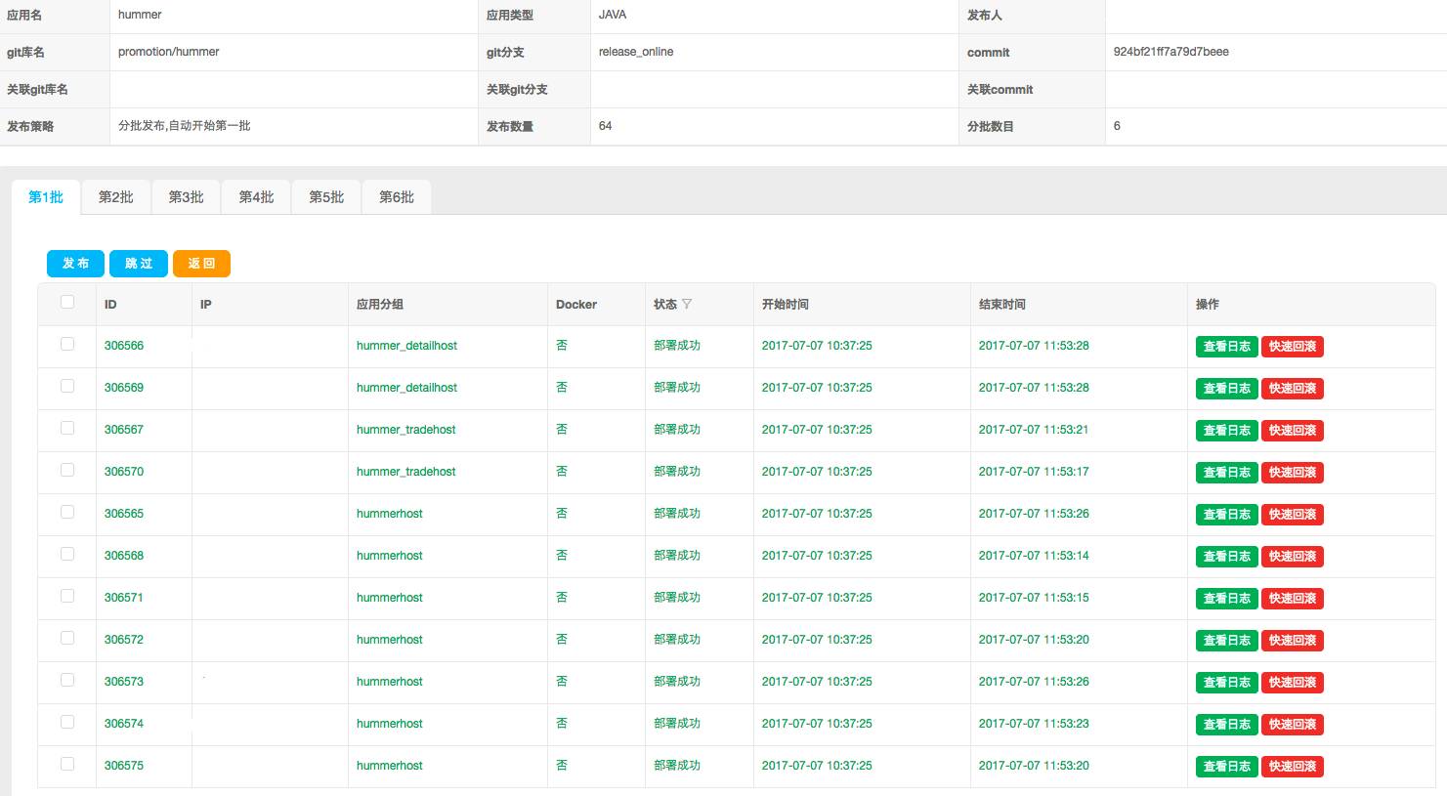The height and width of the screenshot is (796, 1447).
Task: Check the box for row 306574
Action: click(67, 722)
